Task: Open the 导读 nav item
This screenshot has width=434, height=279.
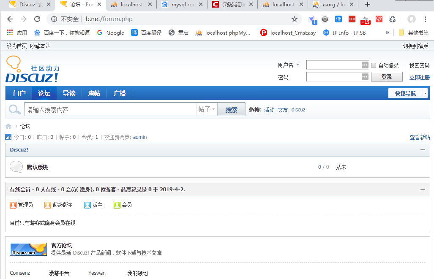Action: [x=69, y=93]
